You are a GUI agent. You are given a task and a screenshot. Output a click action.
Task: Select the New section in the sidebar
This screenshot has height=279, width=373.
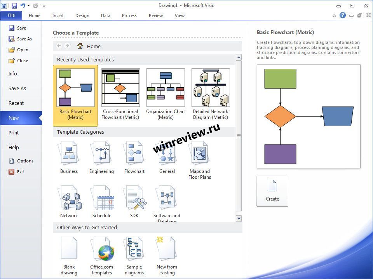pos(21,118)
